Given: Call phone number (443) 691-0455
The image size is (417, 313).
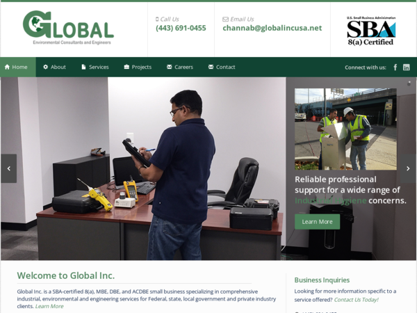Looking at the screenshot, I should pyautogui.click(x=181, y=28).
